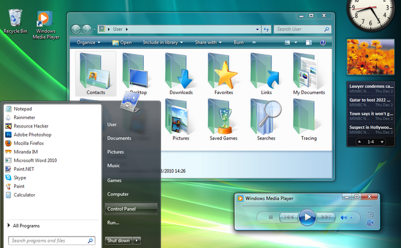Expand the Share with dropdown

pos(208,42)
